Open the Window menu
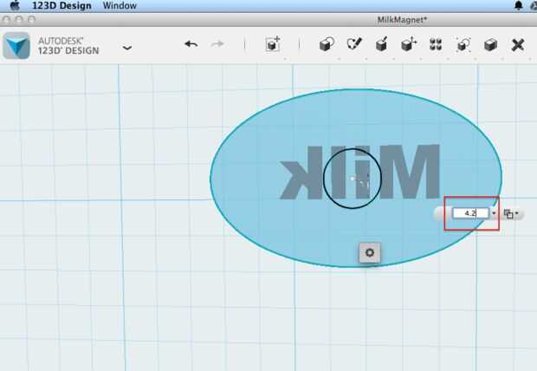The height and width of the screenshot is (371, 537). (x=120, y=5)
